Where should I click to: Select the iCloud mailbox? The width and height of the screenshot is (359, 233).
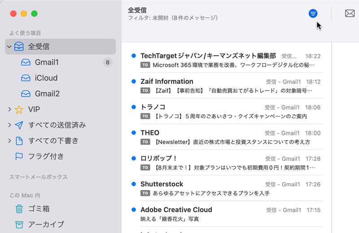click(x=61, y=78)
